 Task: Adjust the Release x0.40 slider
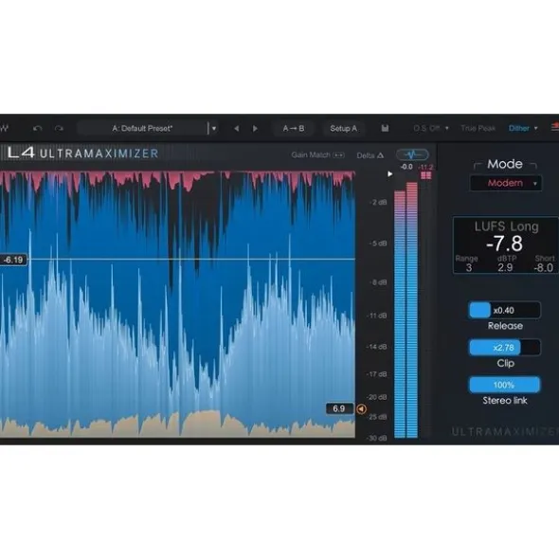pos(504,310)
